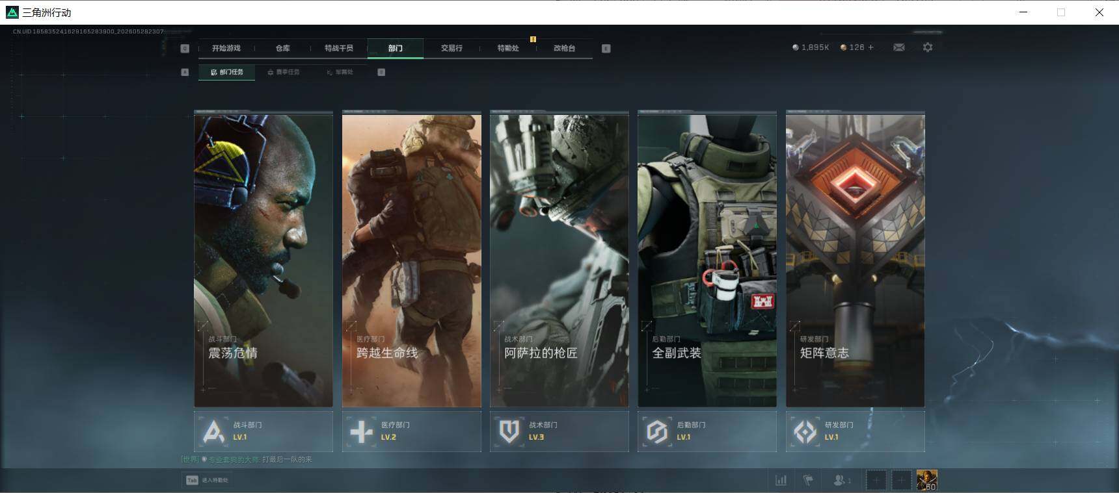Click the E key hint right of tabs

point(606,48)
